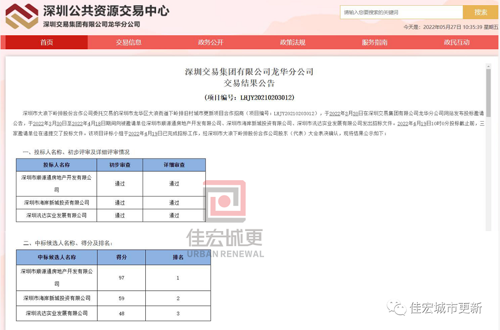Open the 交易信息 menu item

[129, 42]
